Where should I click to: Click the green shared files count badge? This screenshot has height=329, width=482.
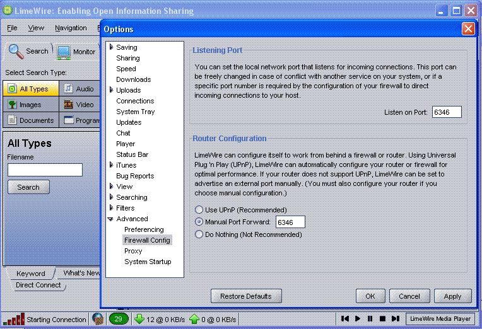(x=118, y=320)
